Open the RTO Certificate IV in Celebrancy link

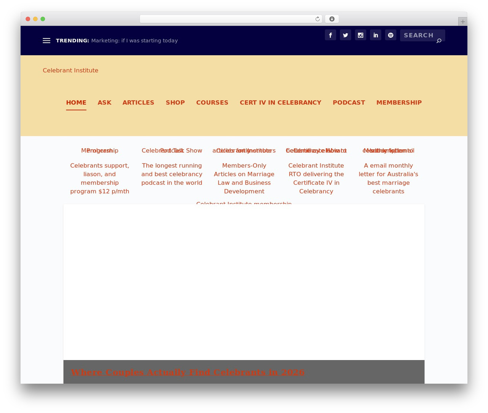[316, 178]
